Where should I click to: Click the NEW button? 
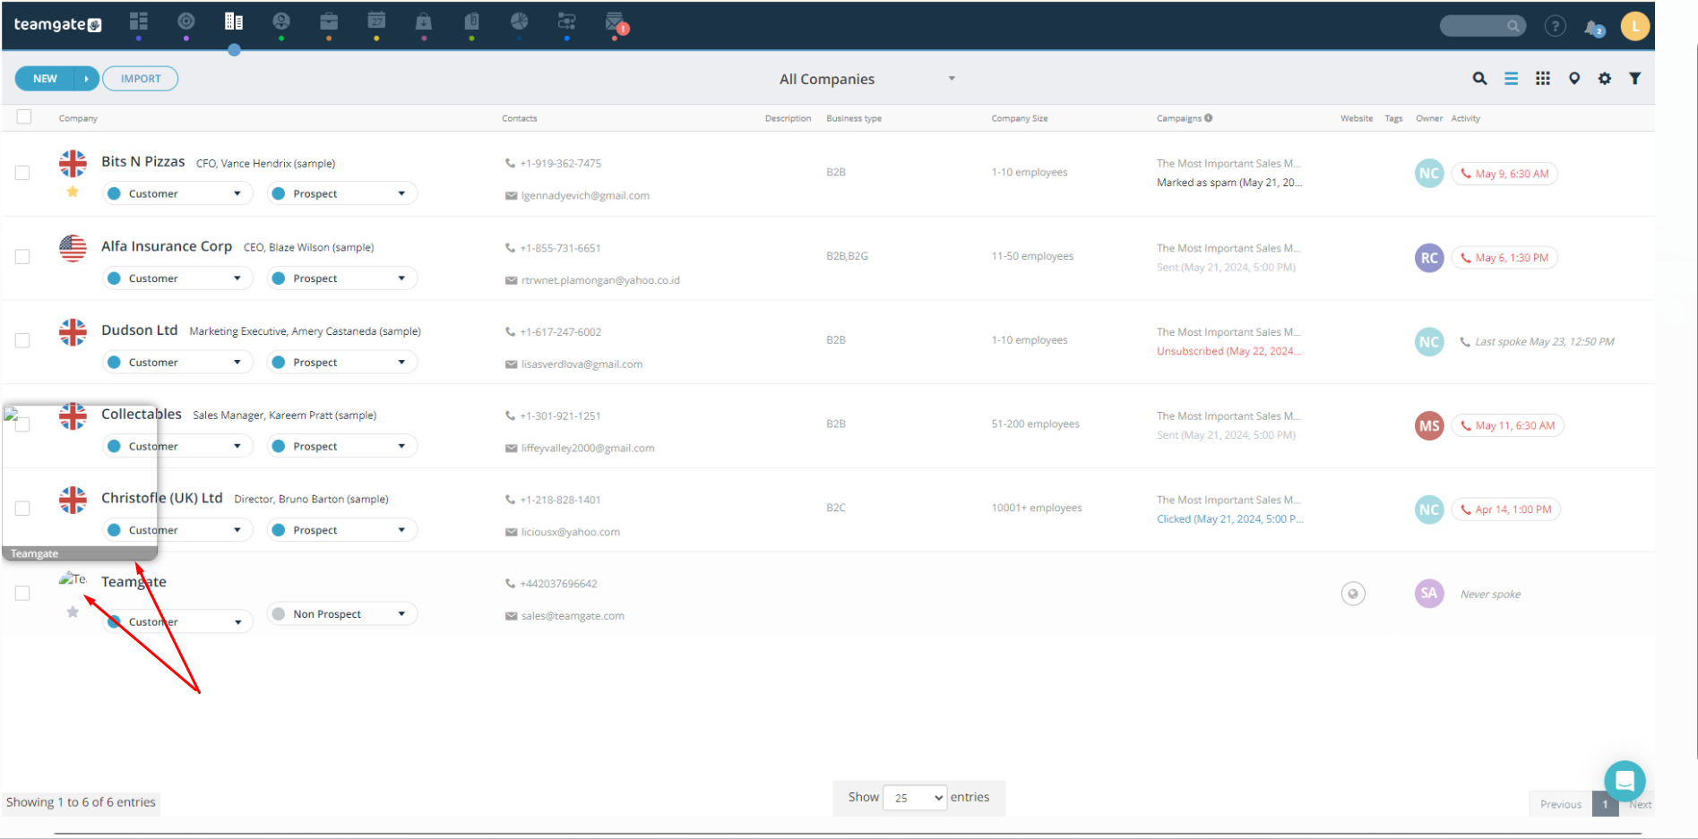45,79
